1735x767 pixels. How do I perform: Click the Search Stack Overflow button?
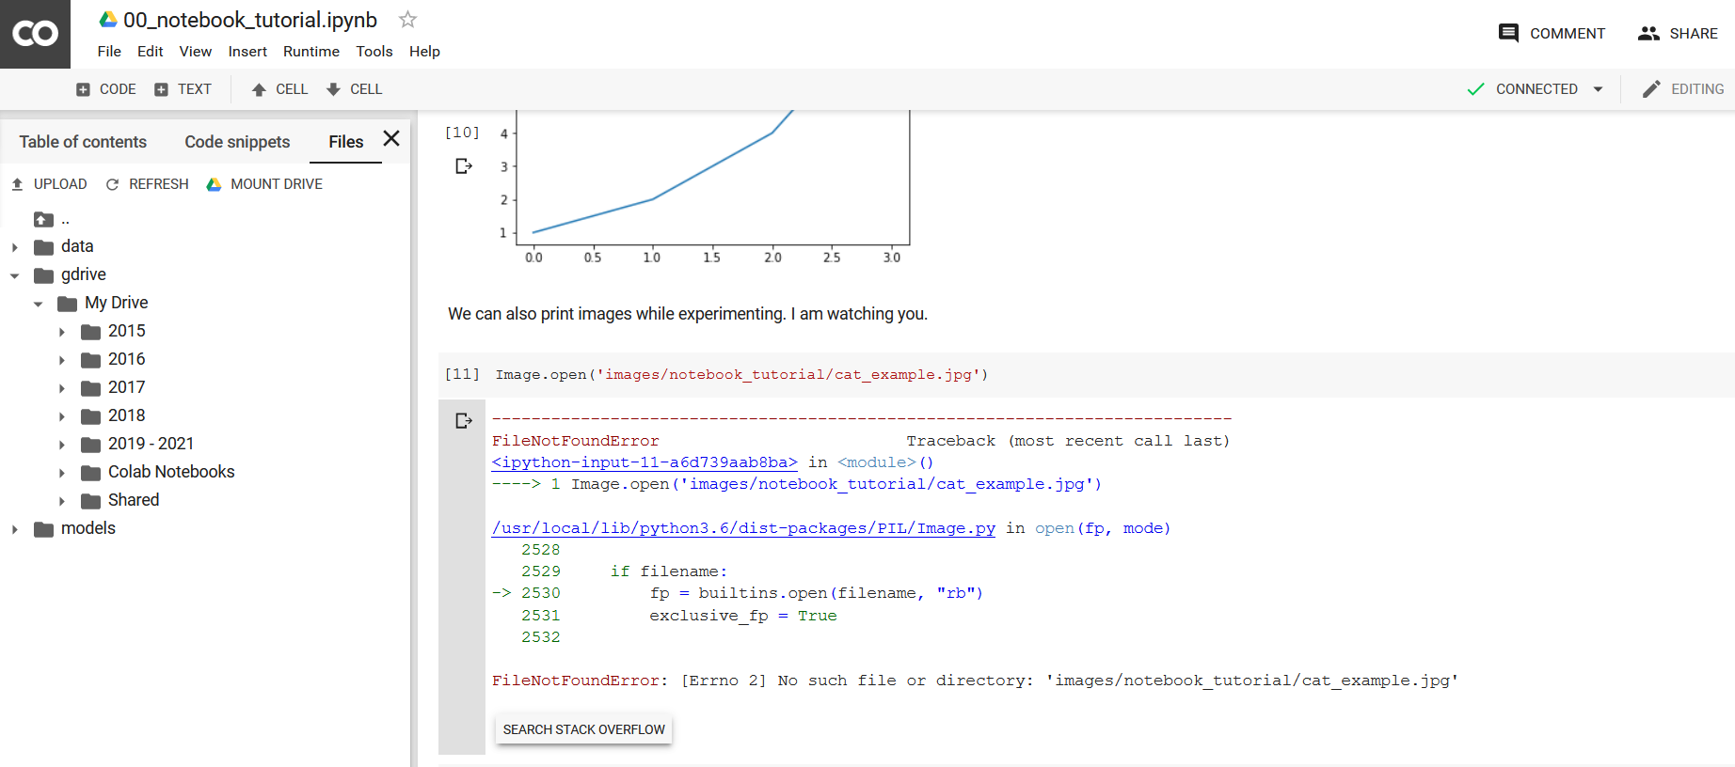coord(583,729)
